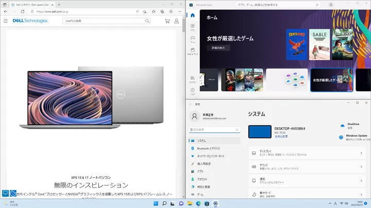This screenshot has width=371, height=208.
Task: Click the Dell Technologies logo
Action: click(30, 21)
